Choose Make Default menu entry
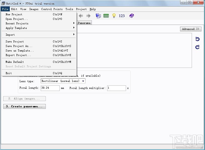205x150 pixels. pyautogui.click(x=39, y=62)
